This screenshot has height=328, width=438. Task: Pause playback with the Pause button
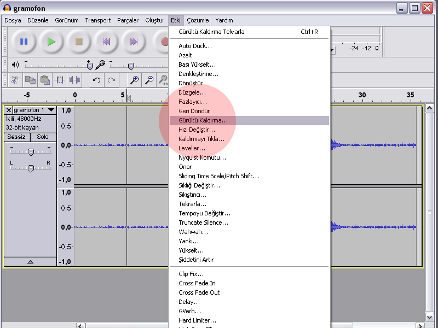24,42
